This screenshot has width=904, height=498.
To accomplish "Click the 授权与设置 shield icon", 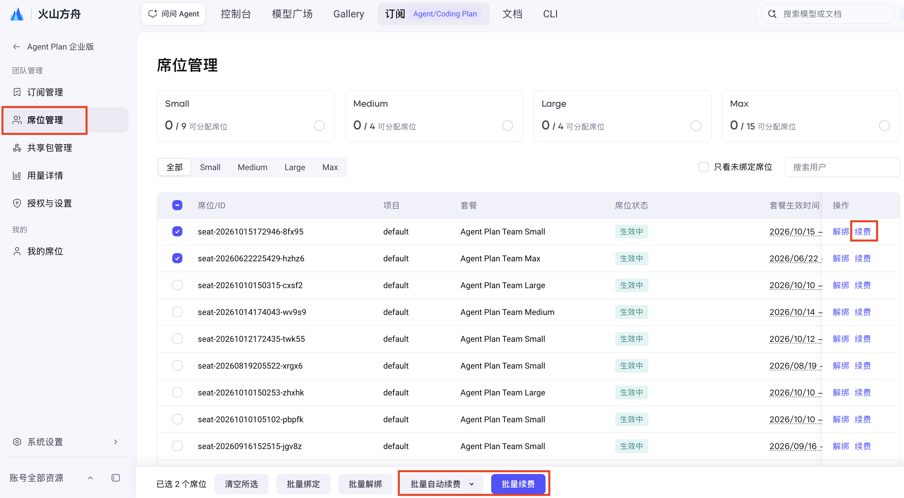I will [17, 203].
